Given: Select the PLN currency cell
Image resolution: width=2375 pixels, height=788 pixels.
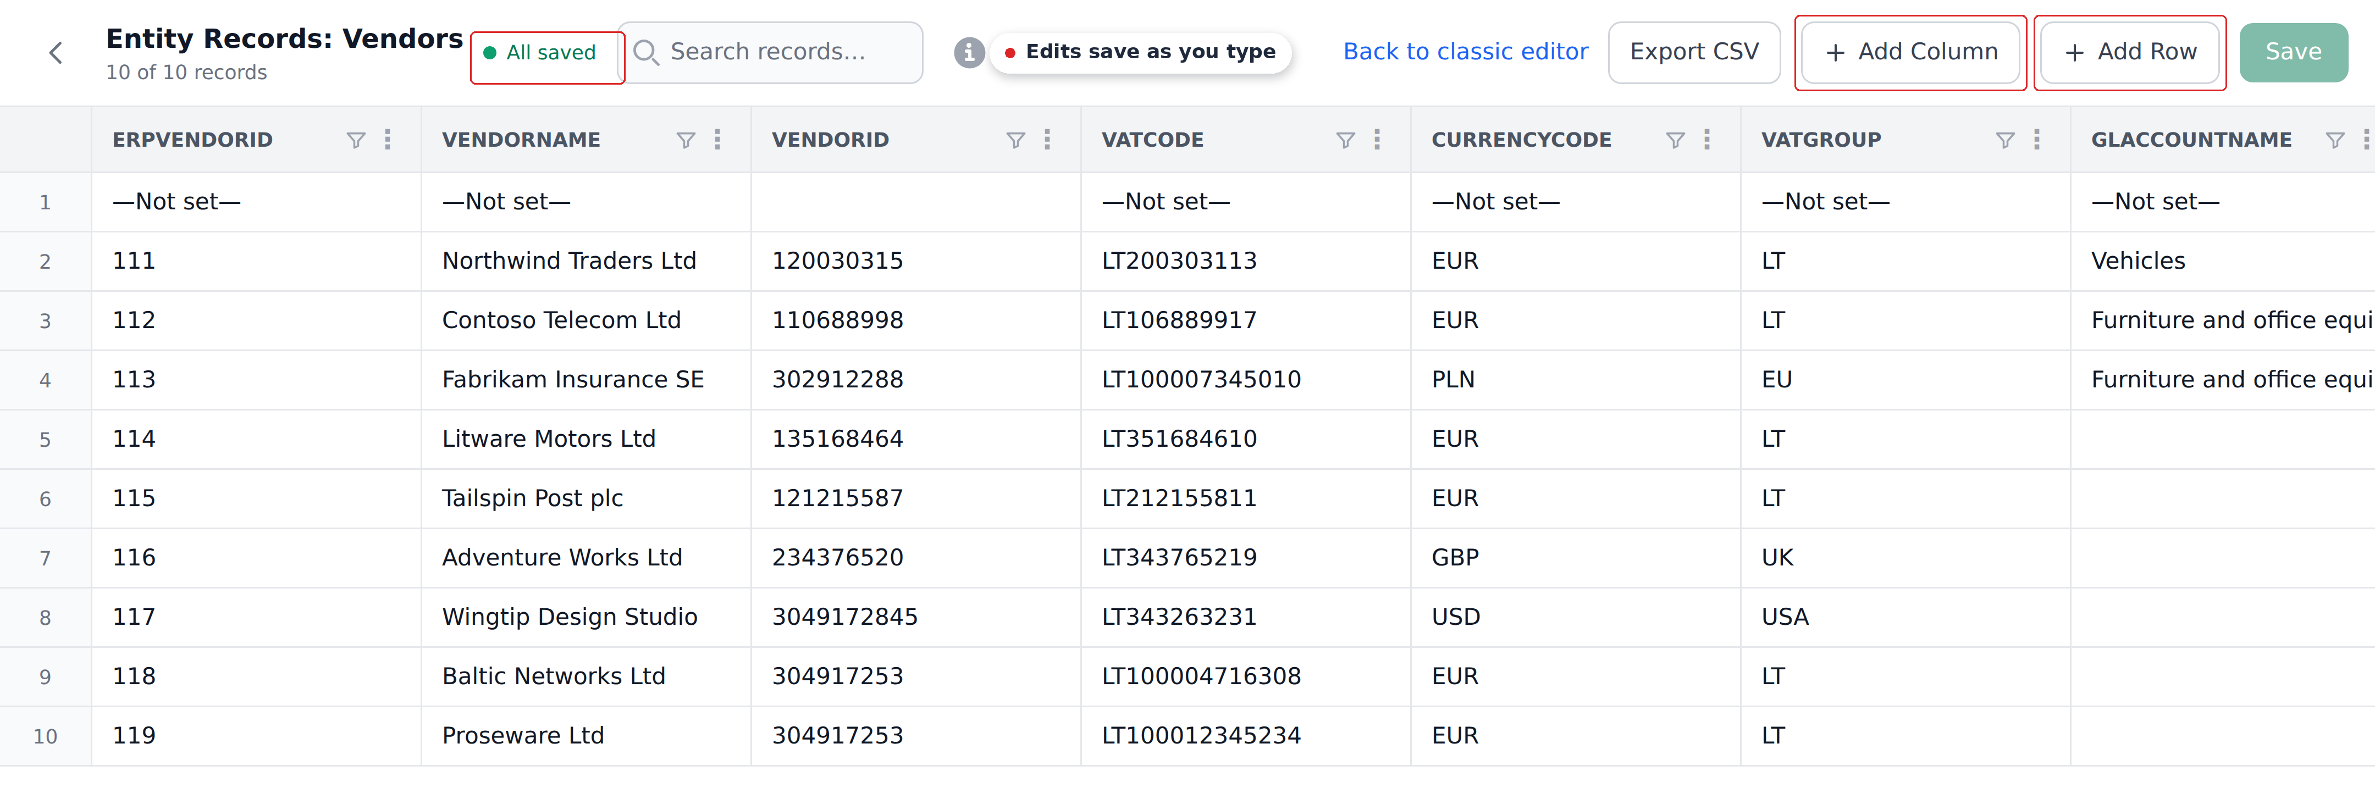Looking at the screenshot, I should click(1576, 380).
